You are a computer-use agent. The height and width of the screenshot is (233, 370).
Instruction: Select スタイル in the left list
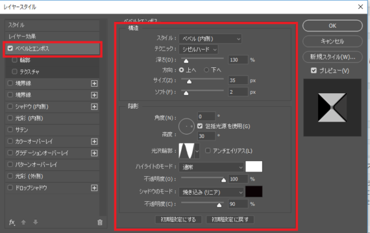(x=52, y=25)
